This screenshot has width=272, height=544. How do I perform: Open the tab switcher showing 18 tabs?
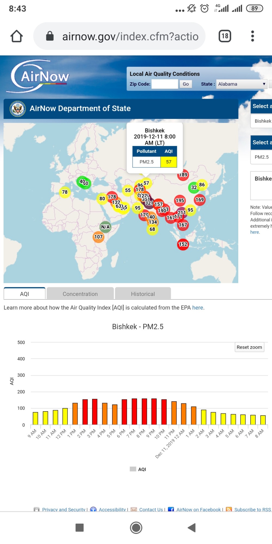pos(225,36)
